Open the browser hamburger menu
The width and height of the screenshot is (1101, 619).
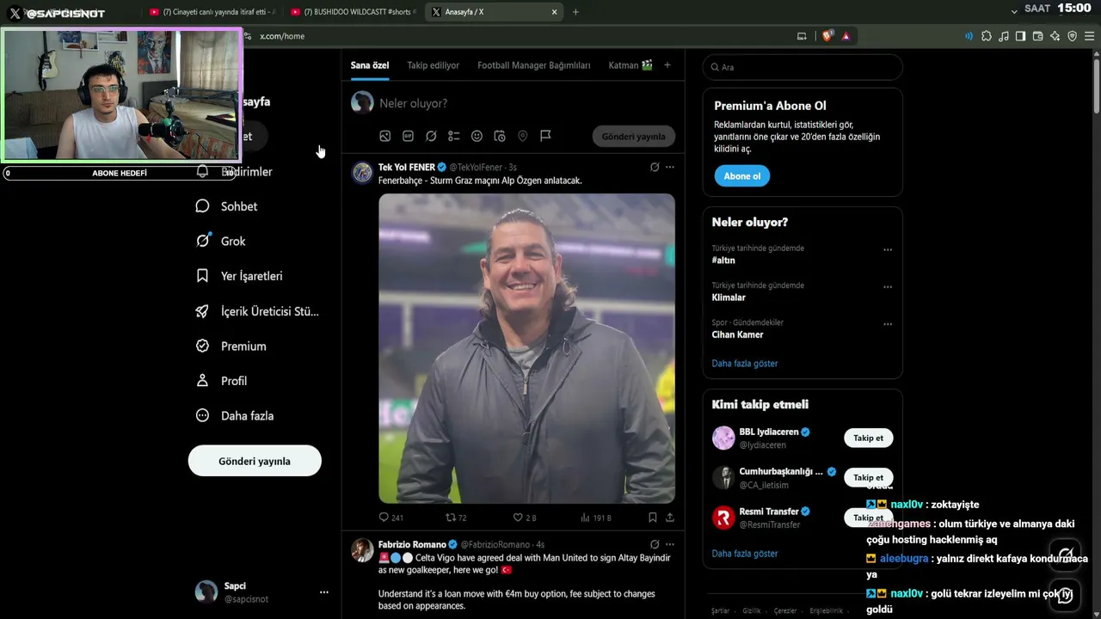pos(1089,36)
